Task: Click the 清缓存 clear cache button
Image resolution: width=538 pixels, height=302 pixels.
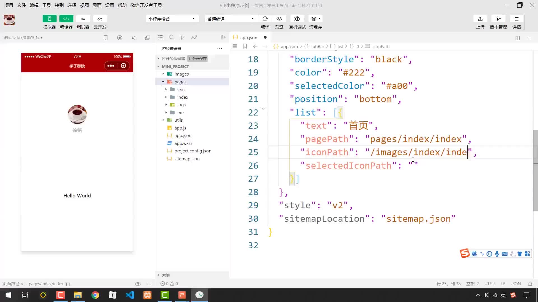Action: 316,22
